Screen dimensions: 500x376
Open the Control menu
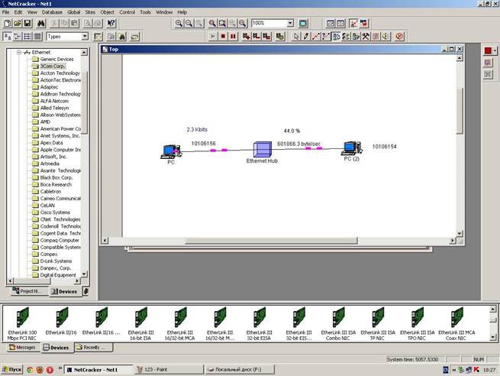tap(127, 12)
